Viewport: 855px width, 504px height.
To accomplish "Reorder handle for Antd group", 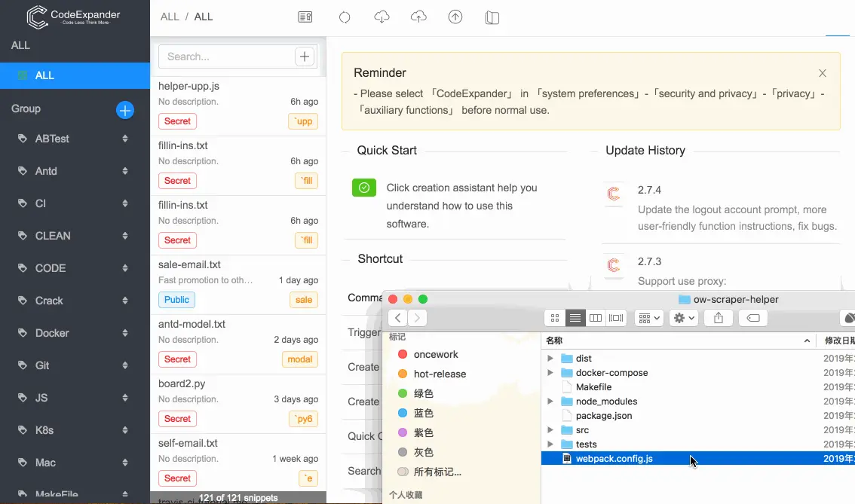I will point(125,171).
